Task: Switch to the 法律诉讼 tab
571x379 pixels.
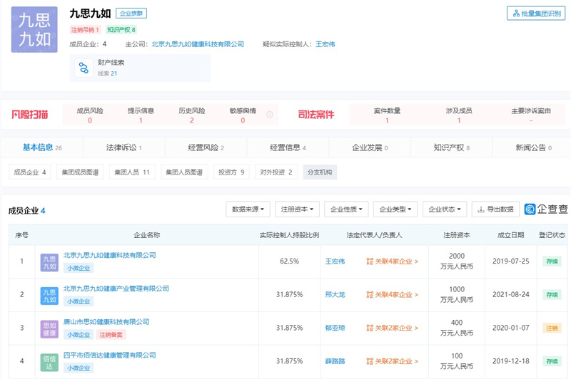Action: (123, 147)
